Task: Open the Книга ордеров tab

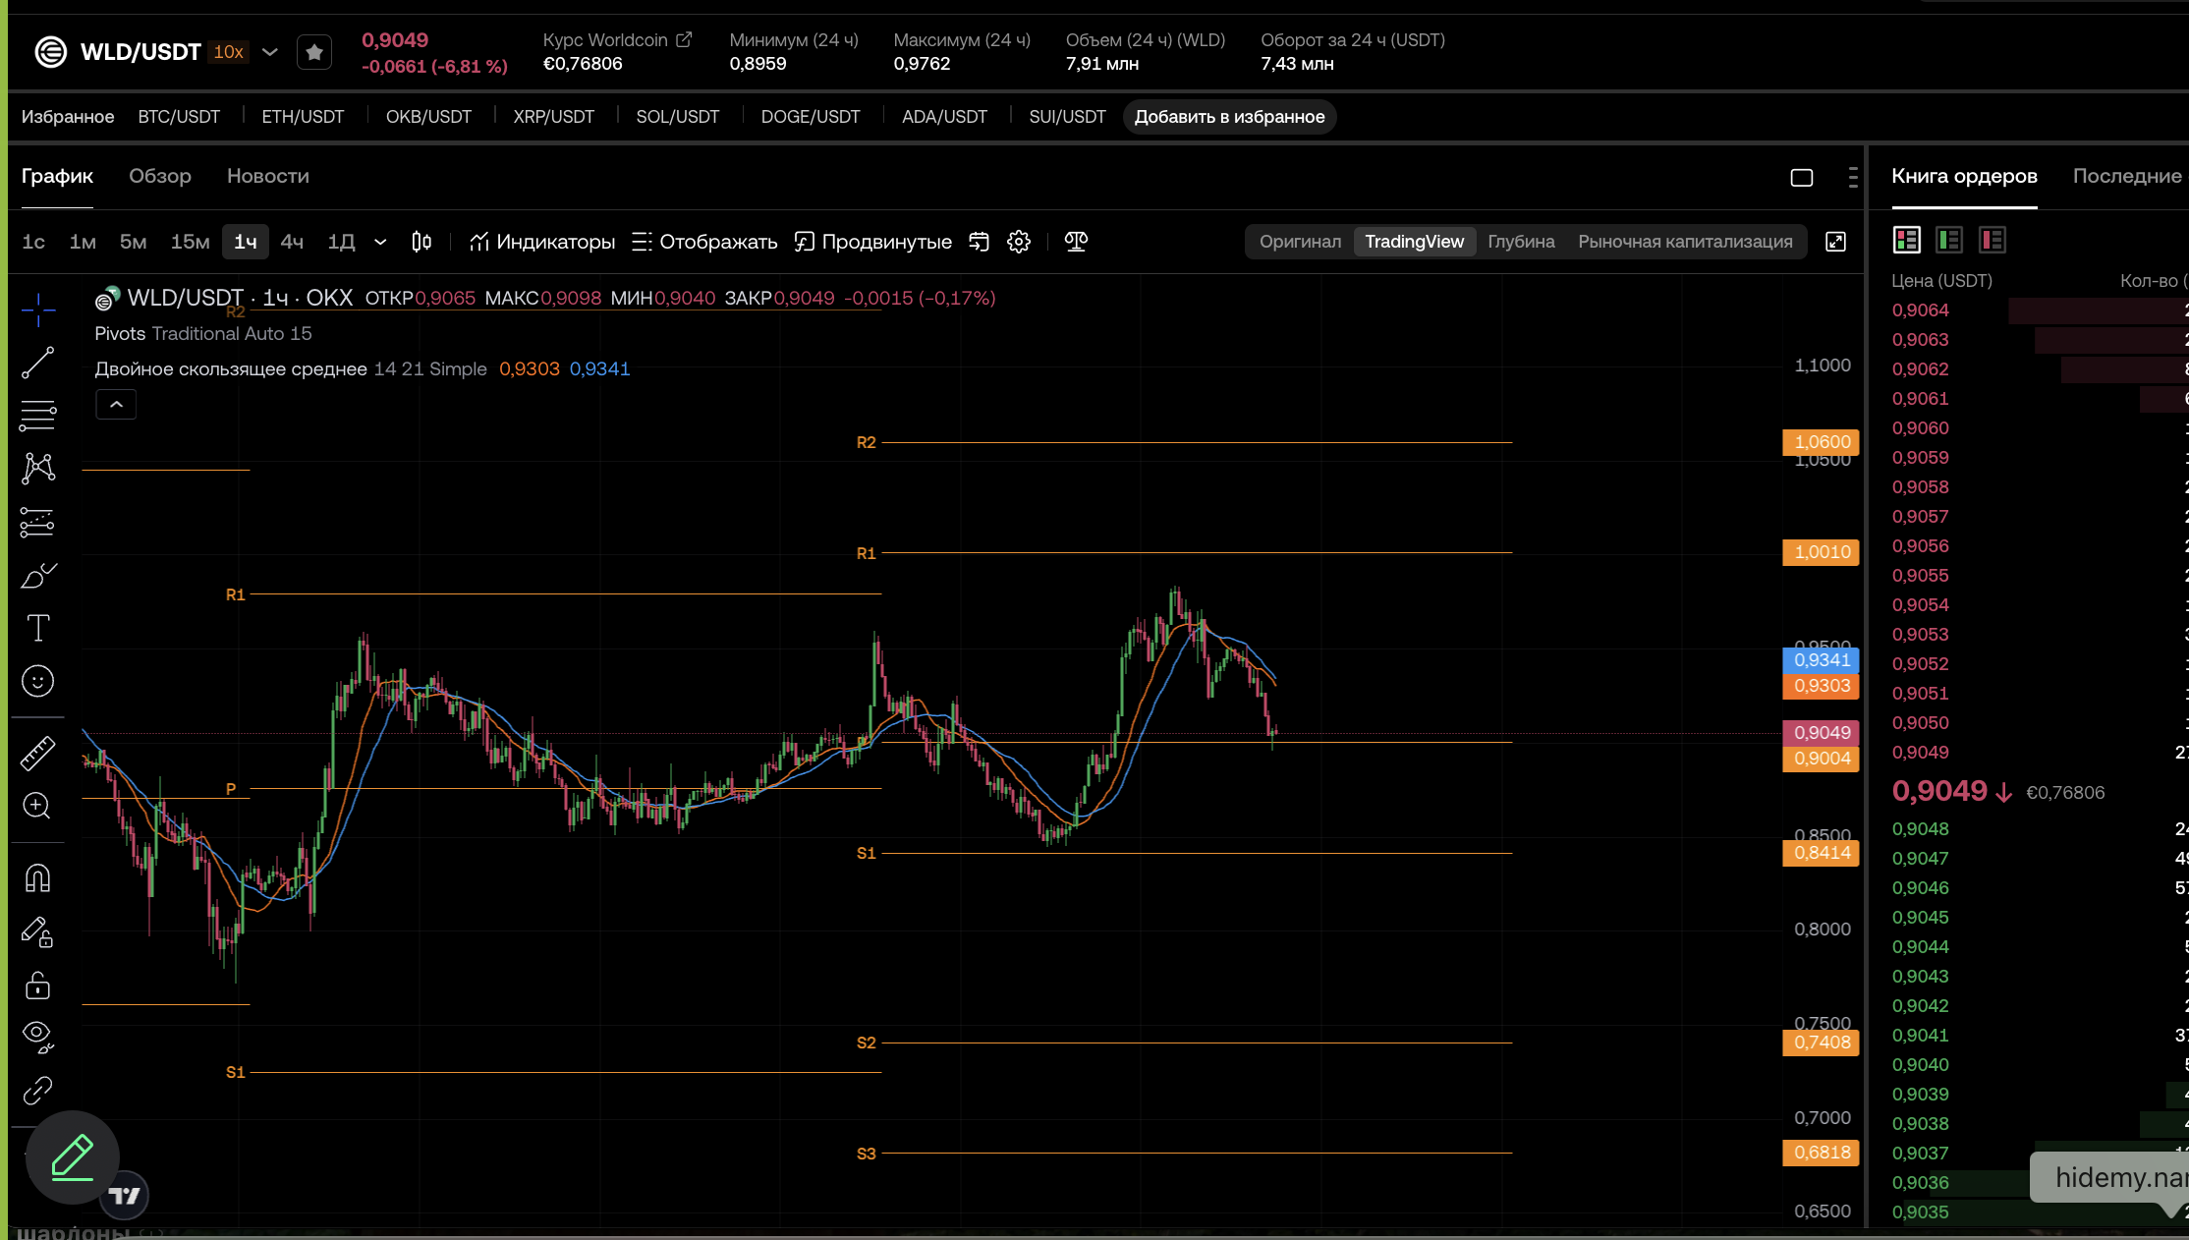Action: [x=1964, y=176]
